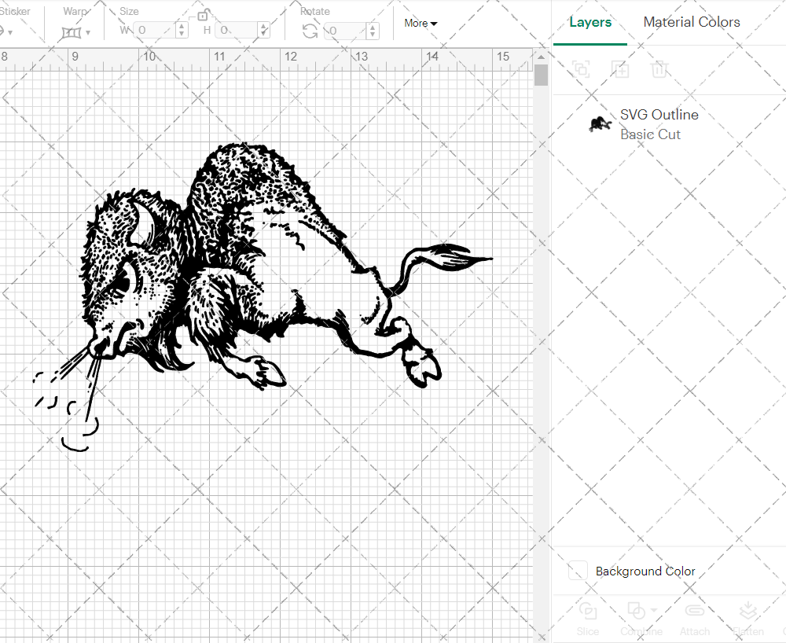Open the Warp dropdown arrow
The image size is (786, 643).
coord(88,32)
